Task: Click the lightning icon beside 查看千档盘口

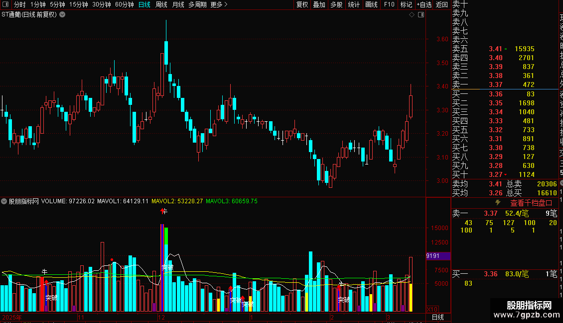Action: pos(498,203)
